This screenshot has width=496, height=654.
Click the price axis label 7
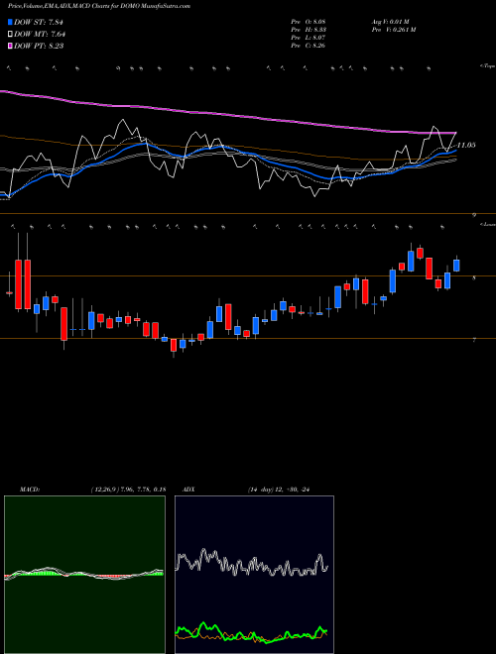point(474,340)
